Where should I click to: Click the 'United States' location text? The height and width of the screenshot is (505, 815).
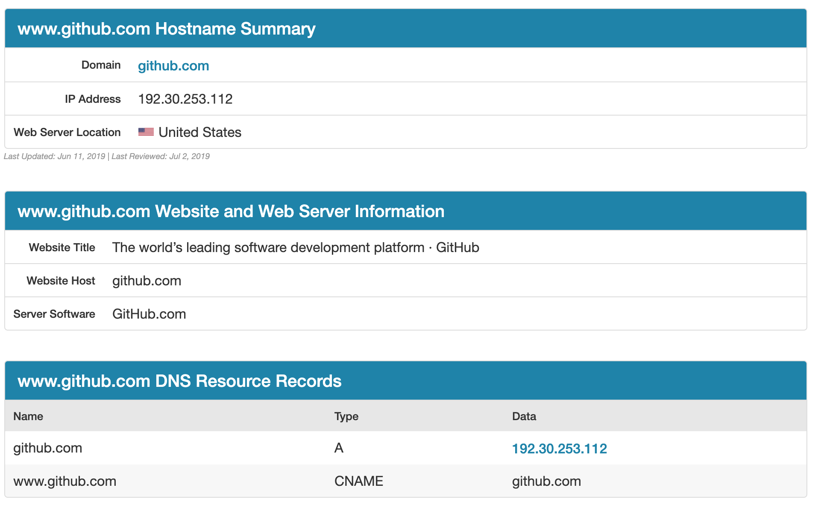pyautogui.click(x=200, y=132)
